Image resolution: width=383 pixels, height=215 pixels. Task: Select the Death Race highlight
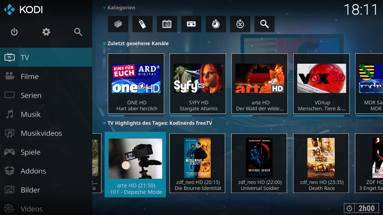[x=321, y=163]
